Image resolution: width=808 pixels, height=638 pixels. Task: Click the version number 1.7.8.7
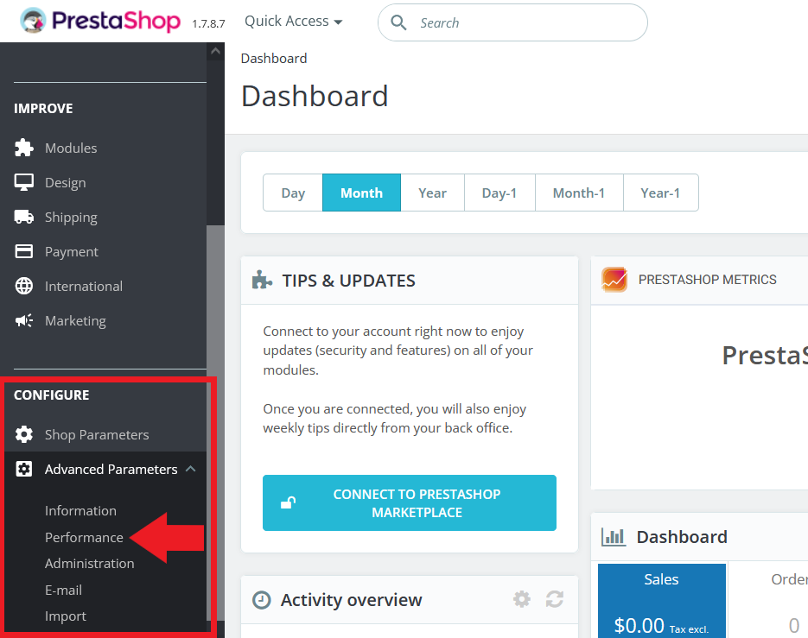click(208, 23)
